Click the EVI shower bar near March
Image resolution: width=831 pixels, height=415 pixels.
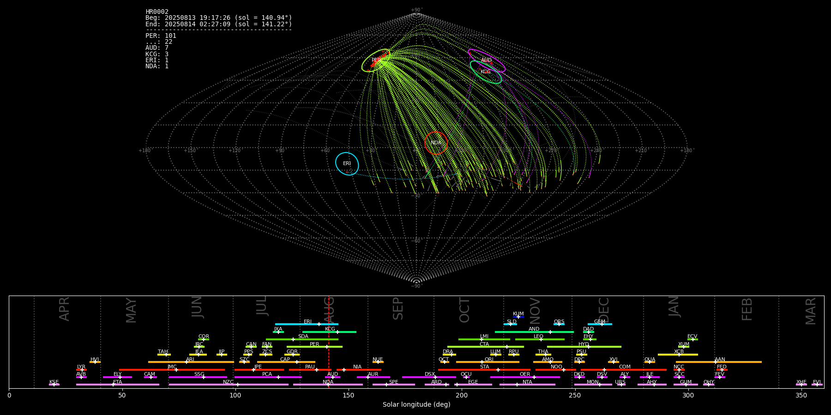[817, 385]
